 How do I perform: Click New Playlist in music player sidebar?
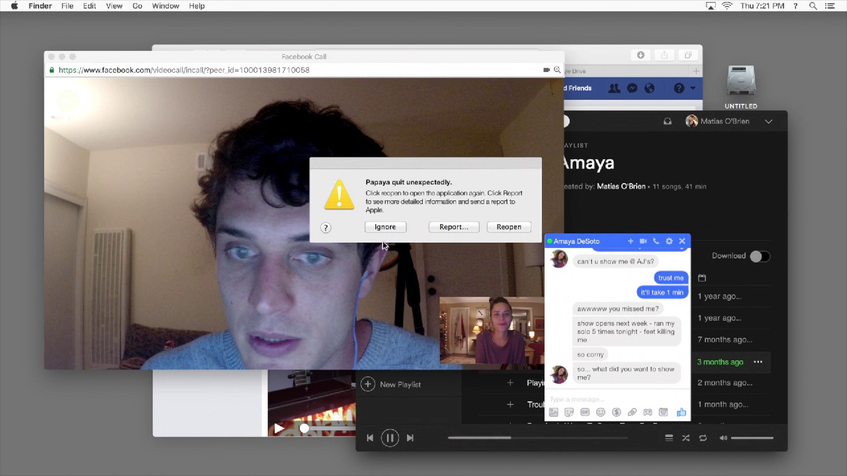[x=391, y=384]
